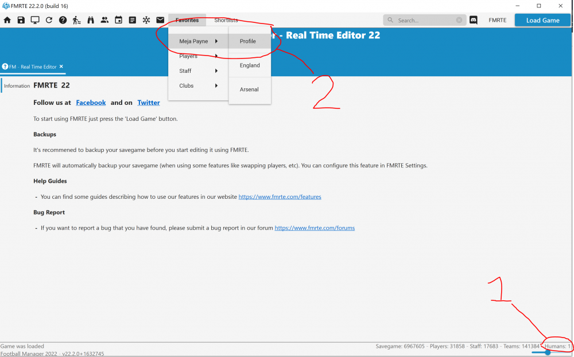Choose Players in the Favorites menu
The image size is (574, 357).
click(199, 56)
